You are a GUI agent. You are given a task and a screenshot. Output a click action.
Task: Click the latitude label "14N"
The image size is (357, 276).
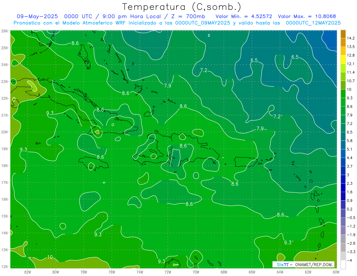(4, 233)
